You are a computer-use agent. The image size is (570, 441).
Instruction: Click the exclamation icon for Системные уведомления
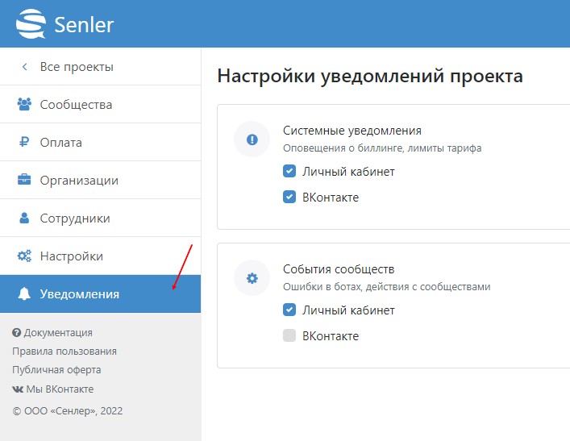[252, 139]
